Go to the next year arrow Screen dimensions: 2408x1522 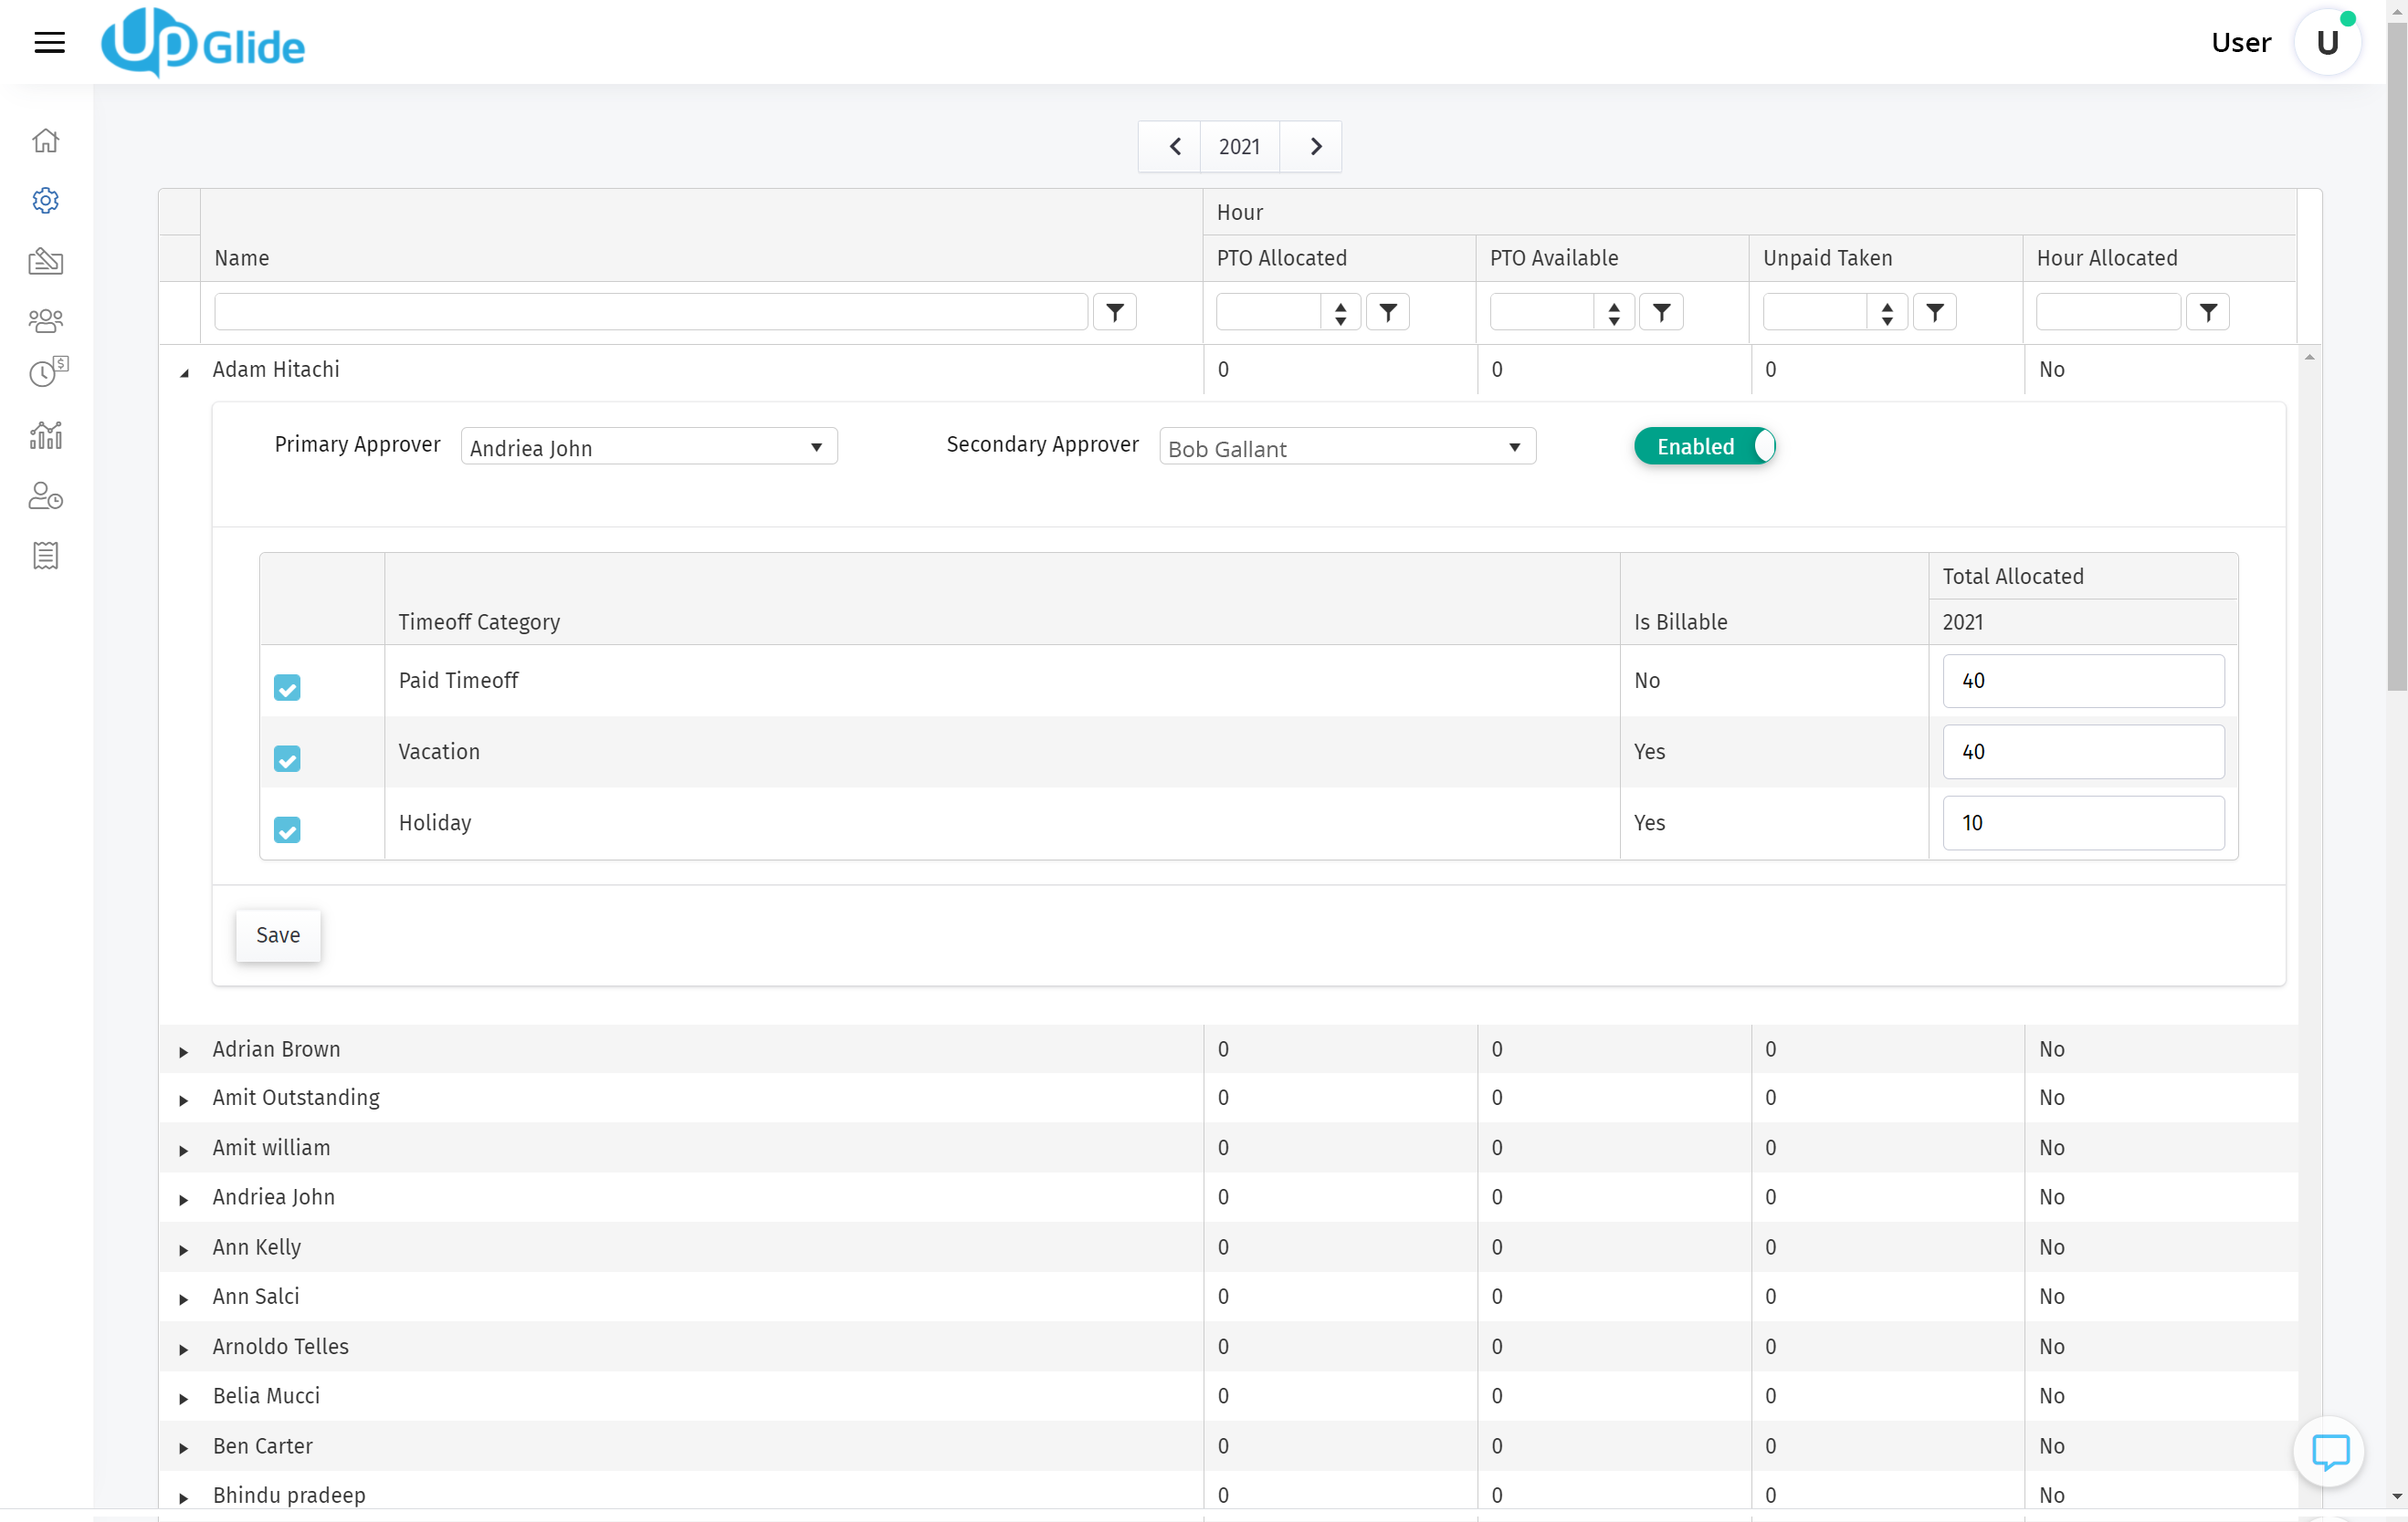[1315, 147]
